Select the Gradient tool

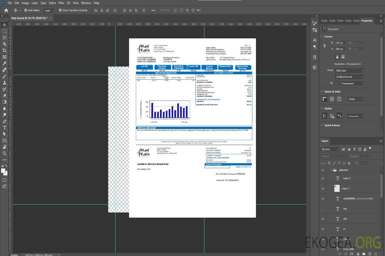[4, 102]
